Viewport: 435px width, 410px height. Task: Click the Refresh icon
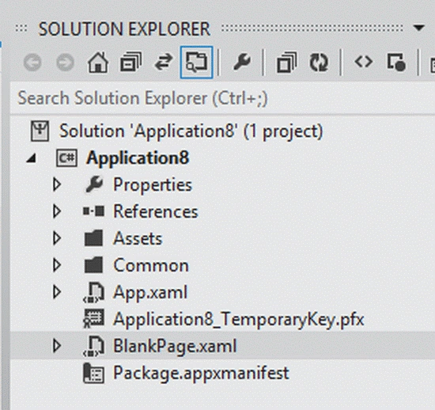(319, 63)
